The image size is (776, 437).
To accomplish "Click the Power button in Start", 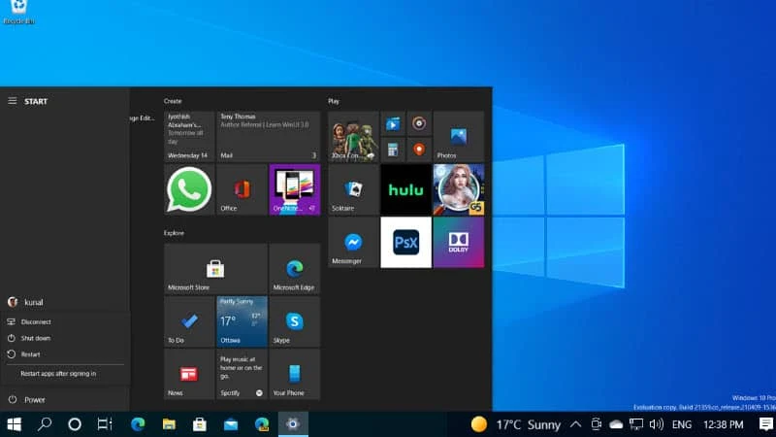I will pyautogui.click(x=64, y=399).
